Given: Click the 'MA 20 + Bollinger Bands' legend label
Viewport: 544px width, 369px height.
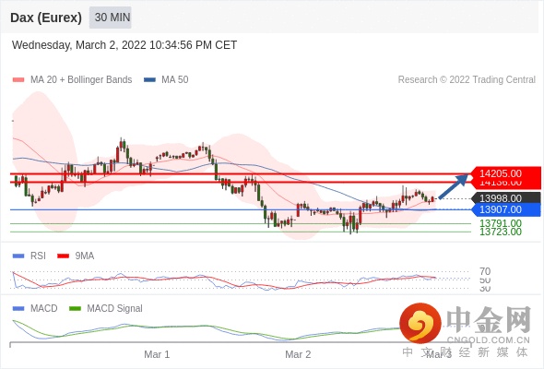Looking at the screenshot, I should click(81, 80).
